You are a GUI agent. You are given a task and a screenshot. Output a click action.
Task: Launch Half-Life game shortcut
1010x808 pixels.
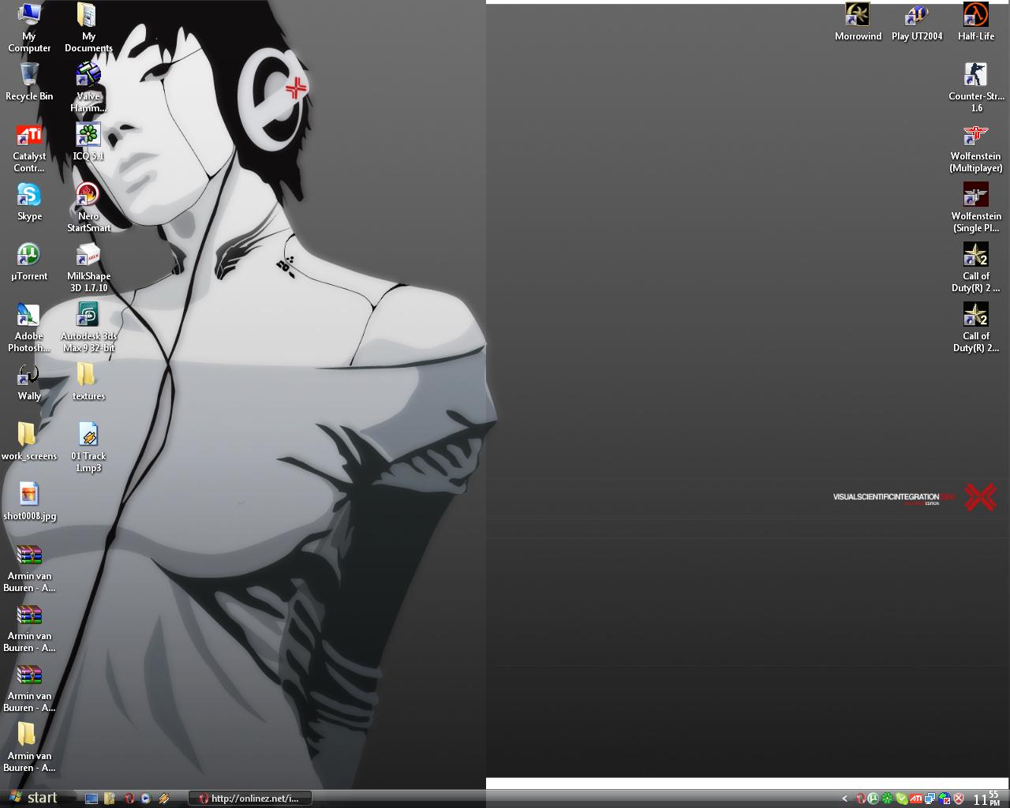[x=976, y=21]
